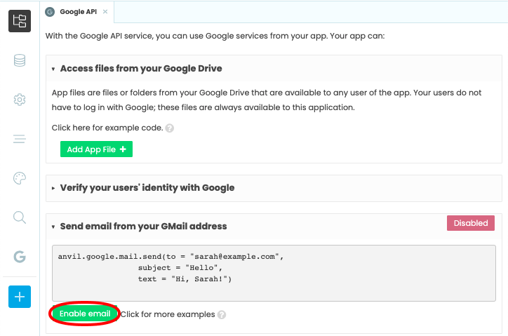Screen dimensions: 508x336
Task: Click the text = "Hi, Sarah!" code line
Action: coord(185,279)
